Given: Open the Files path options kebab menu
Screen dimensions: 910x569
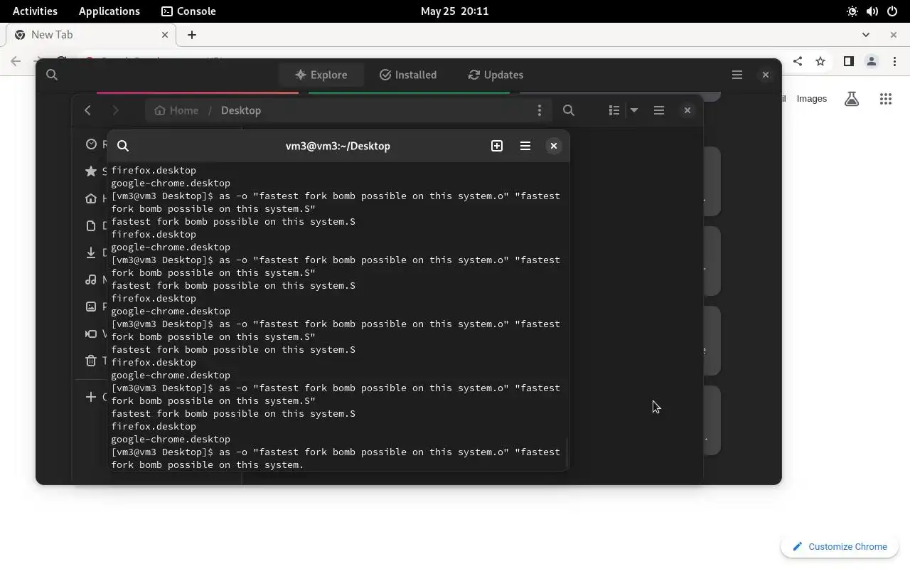Looking at the screenshot, I should 540,110.
